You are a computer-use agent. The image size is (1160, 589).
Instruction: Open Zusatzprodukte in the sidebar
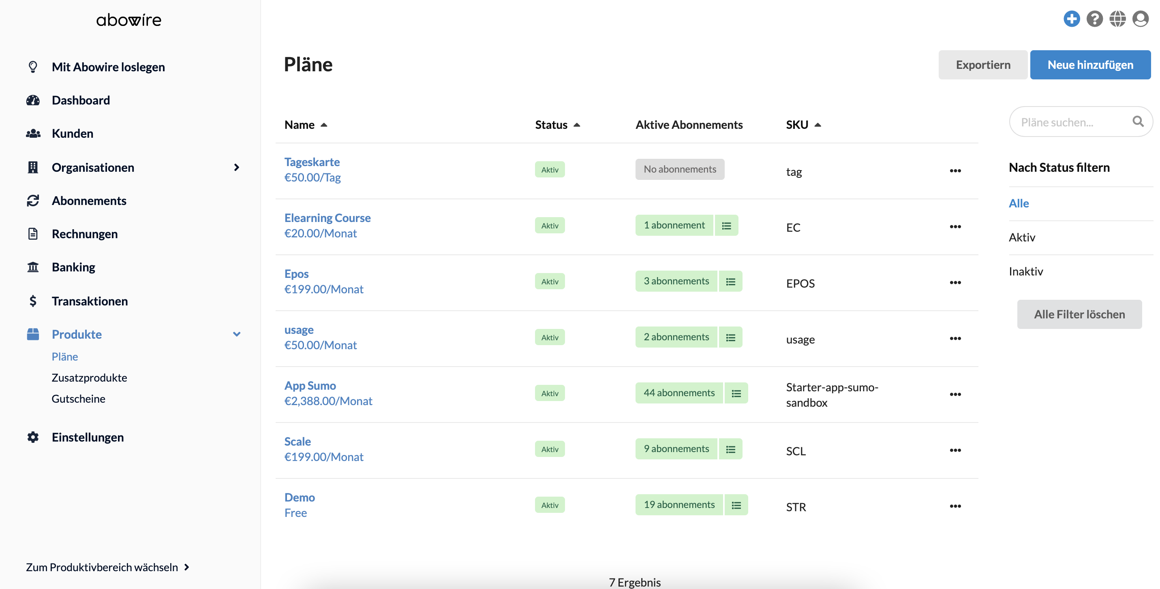pos(89,378)
